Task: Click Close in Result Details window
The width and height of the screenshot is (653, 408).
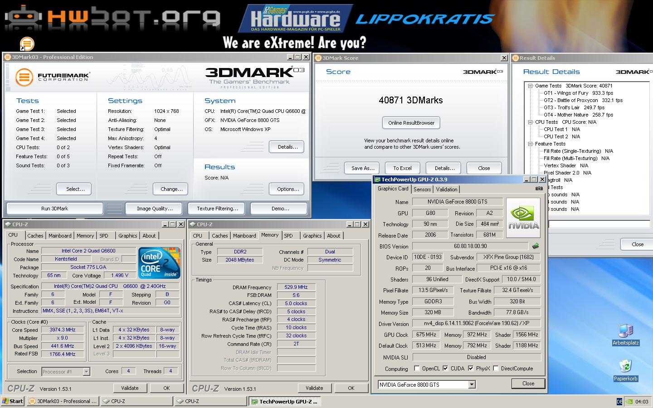Action: (637, 244)
